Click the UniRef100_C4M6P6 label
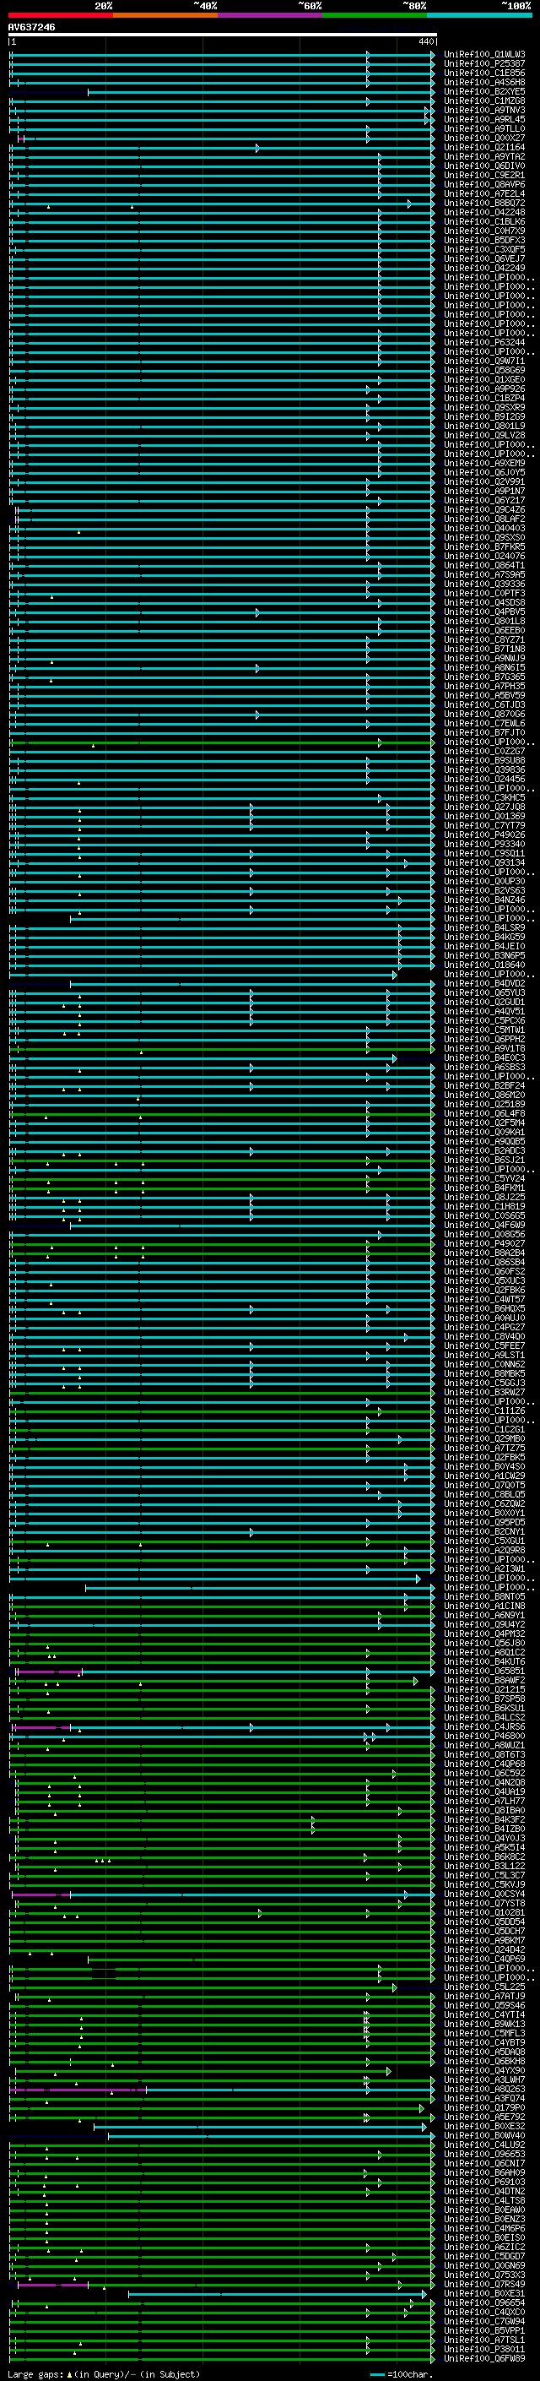540x2381 pixels. pyautogui.click(x=484, y=2228)
